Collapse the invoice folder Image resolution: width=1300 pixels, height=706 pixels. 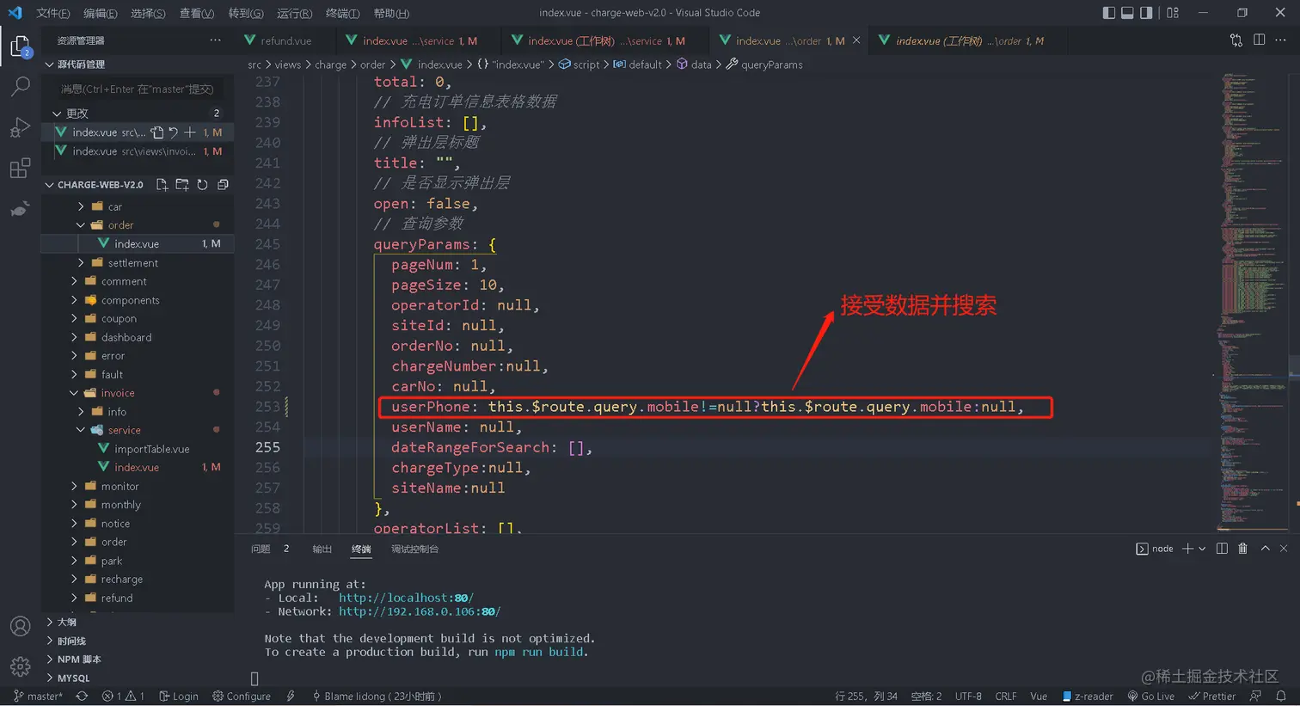click(x=74, y=394)
